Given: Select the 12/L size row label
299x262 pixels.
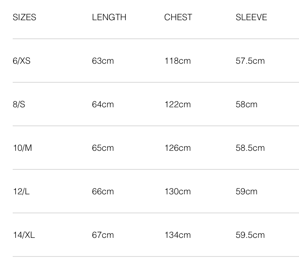Looking at the screenshot, I should [x=21, y=192].
